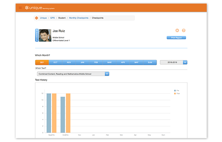Viewport: 222px width, 142px height.
Task: Click the Checkpoints breadcrumb text
Action: coord(98,18)
